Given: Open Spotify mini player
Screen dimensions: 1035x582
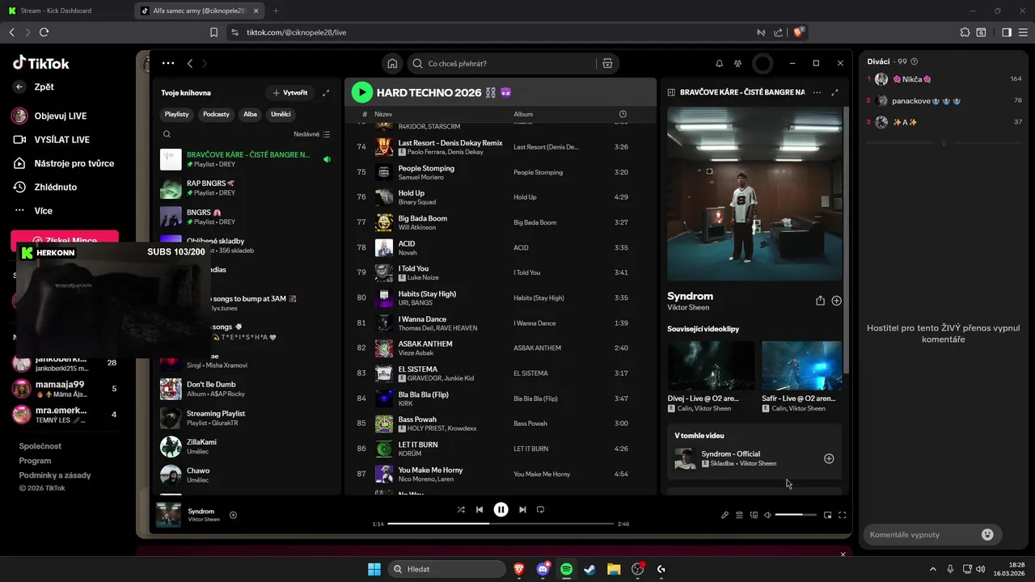Looking at the screenshot, I should 827,515.
